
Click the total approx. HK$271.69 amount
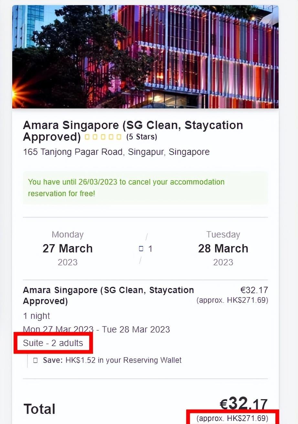(x=232, y=418)
